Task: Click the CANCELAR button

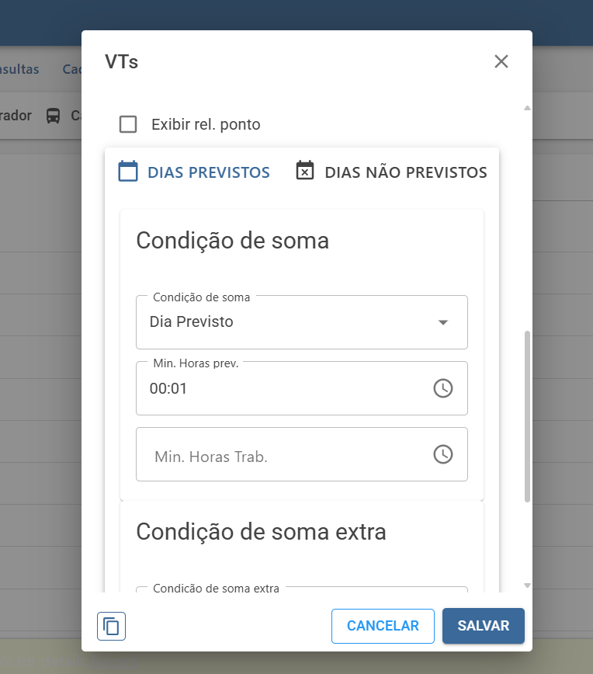Action: pyautogui.click(x=383, y=626)
